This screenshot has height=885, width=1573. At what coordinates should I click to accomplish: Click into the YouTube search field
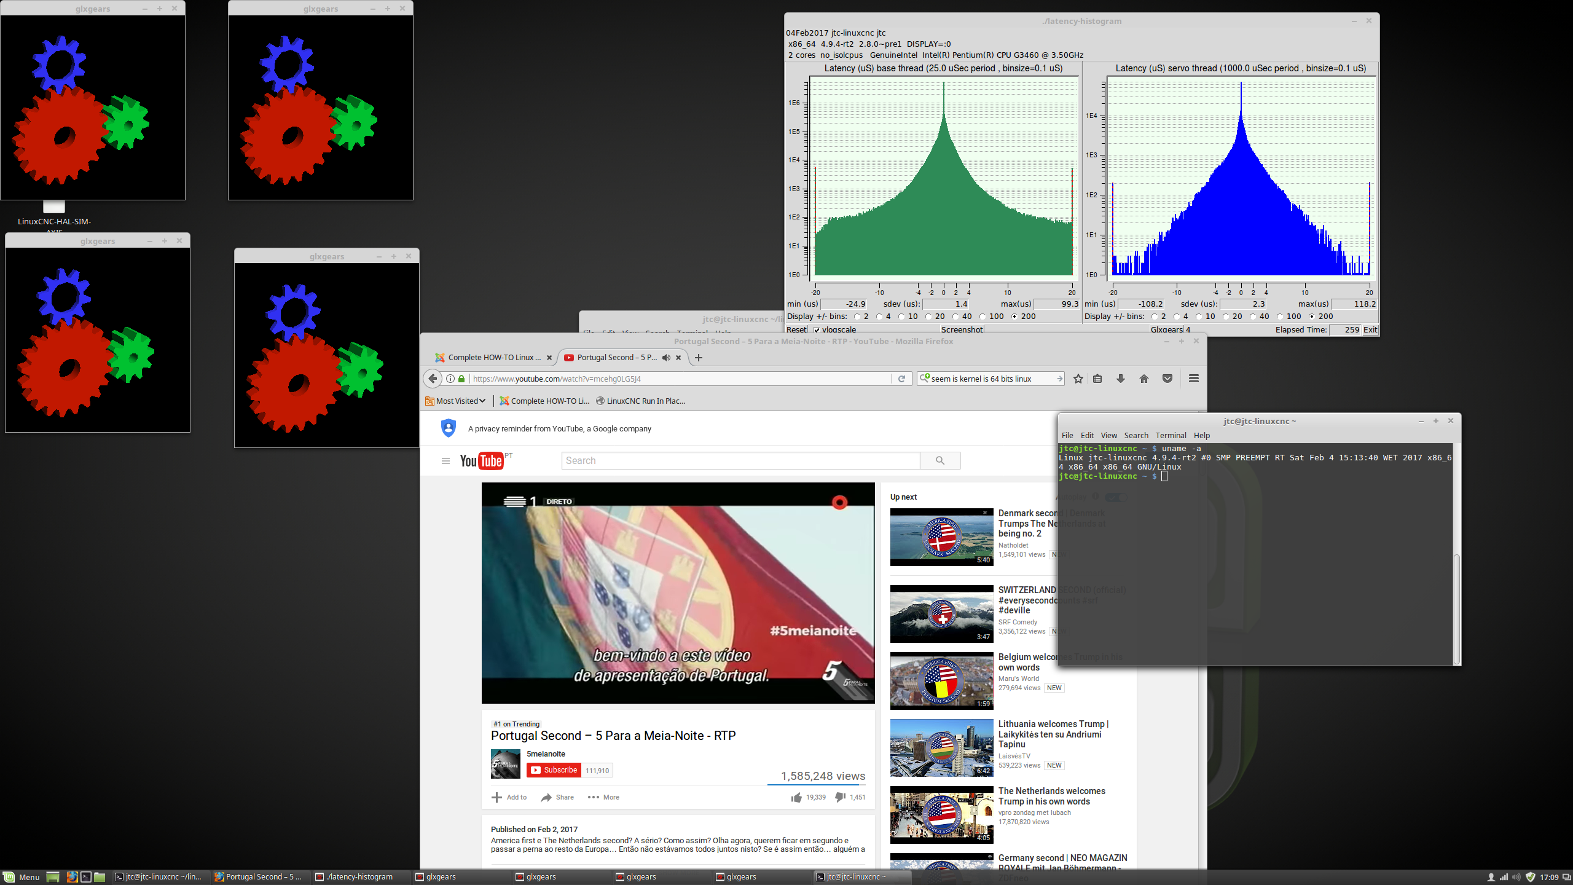point(740,461)
